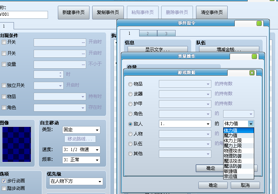
Task: Switch to event command tab 2
Action: pos(148,33)
